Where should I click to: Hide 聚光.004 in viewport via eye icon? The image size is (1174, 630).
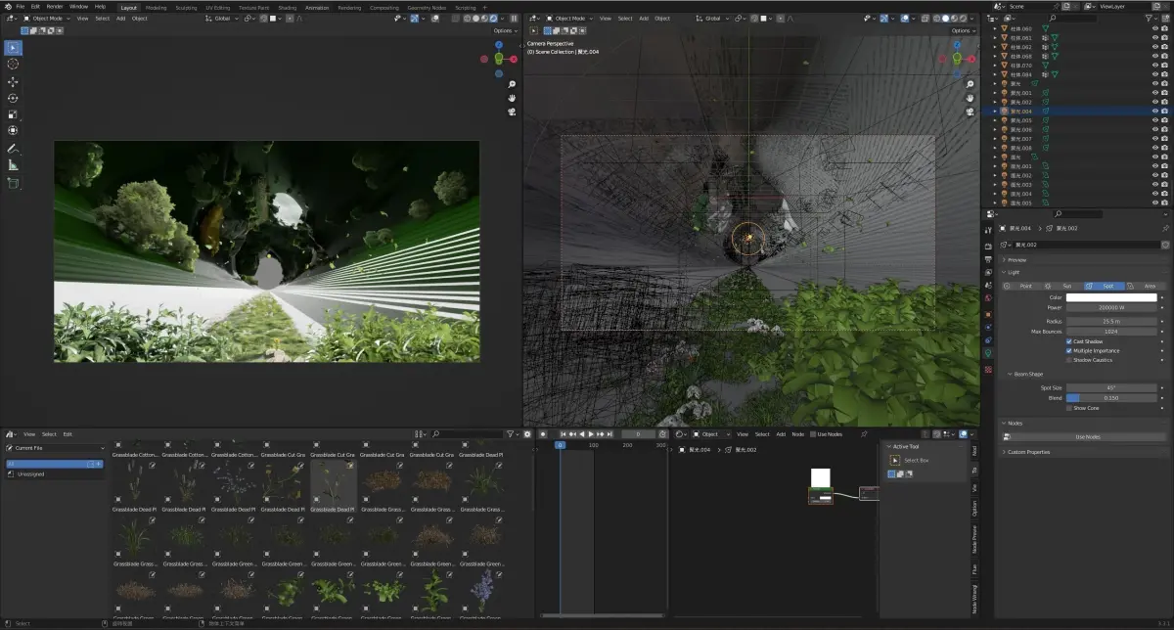point(1154,112)
